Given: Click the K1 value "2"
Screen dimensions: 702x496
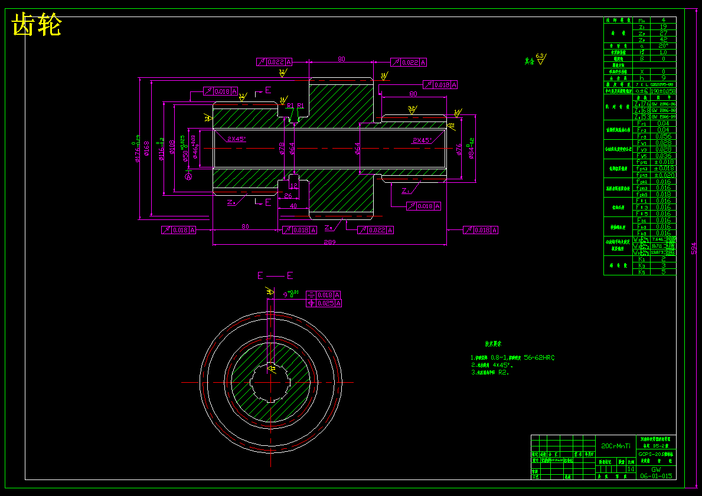Looking at the screenshot, I should coord(663,259).
